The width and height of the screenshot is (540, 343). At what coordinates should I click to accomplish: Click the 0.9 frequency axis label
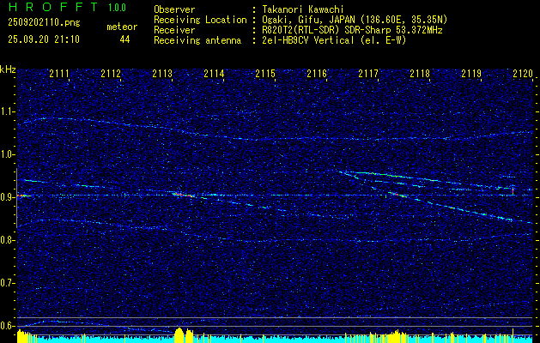click(x=7, y=197)
